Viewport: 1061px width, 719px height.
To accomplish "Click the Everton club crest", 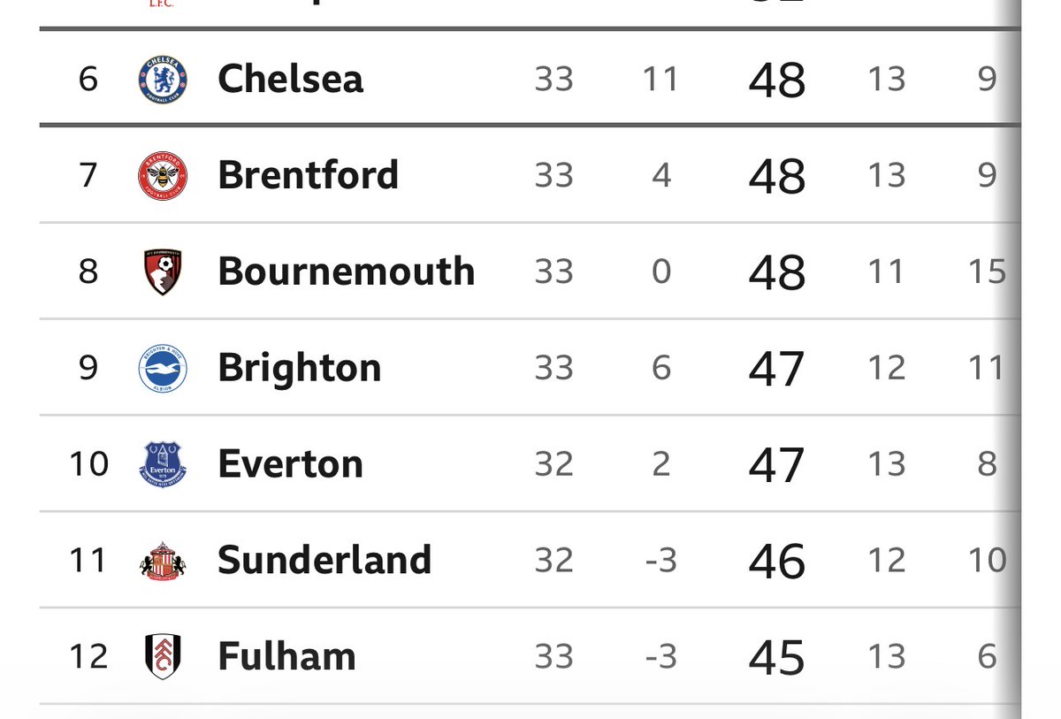I will [163, 463].
